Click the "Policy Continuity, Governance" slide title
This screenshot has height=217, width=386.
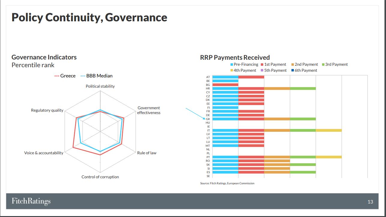89,17
